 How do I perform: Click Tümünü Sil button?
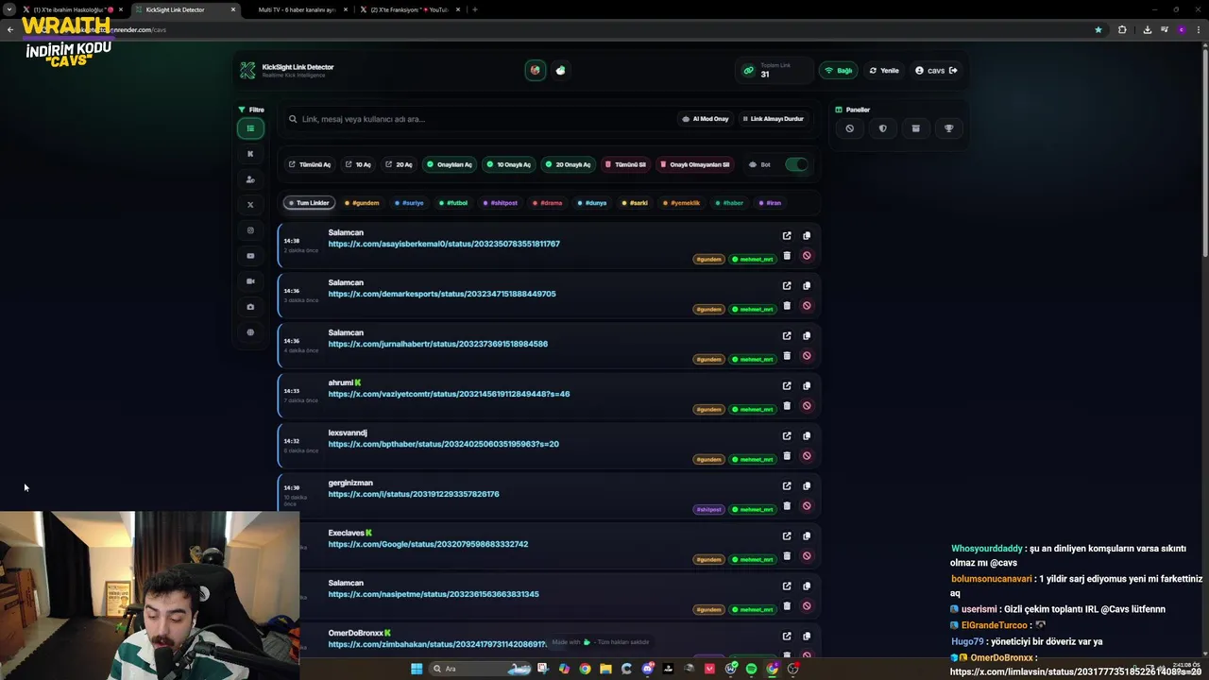[x=626, y=164]
